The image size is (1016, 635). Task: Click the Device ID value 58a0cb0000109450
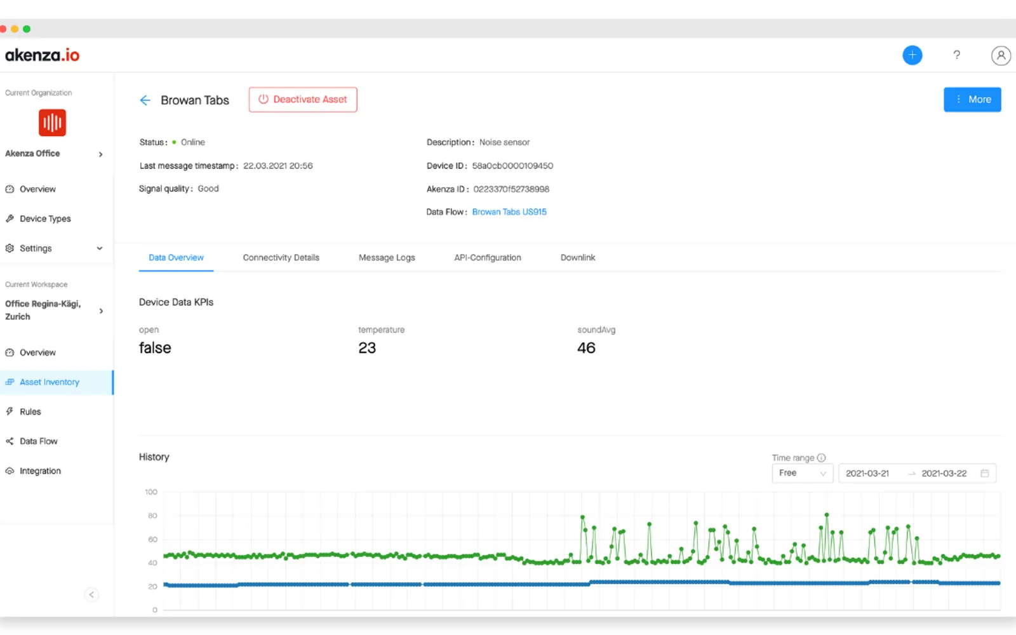[x=512, y=166]
